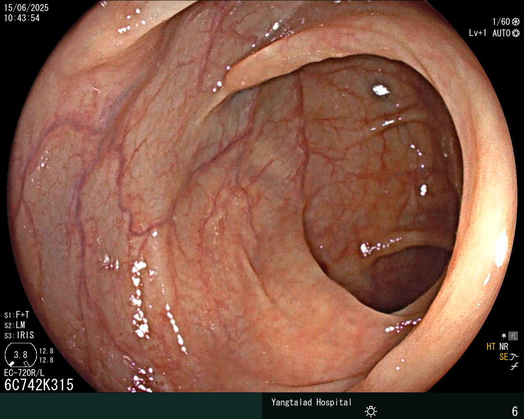
Task: Click the 1/60 shutter speed value
Action: pyautogui.click(x=501, y=22)
